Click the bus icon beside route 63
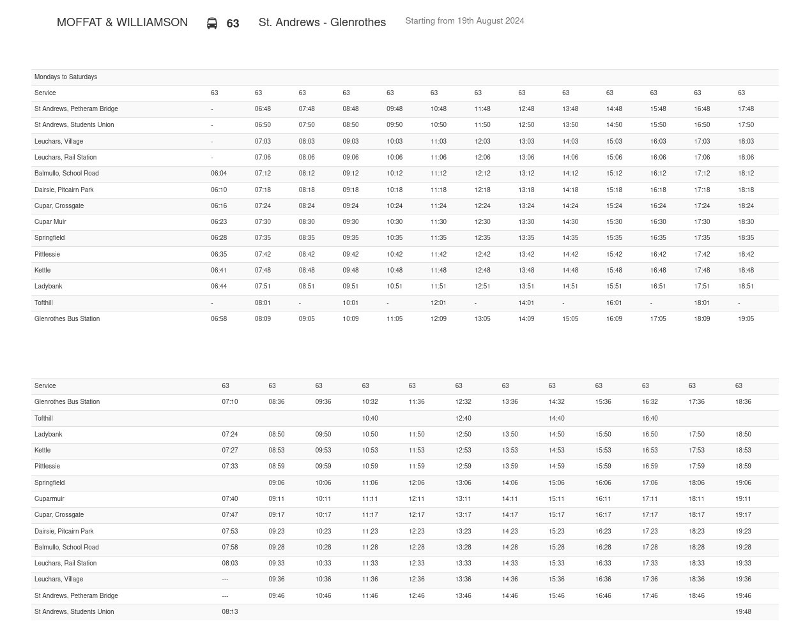The image size is (789, 628). (212, 24)
